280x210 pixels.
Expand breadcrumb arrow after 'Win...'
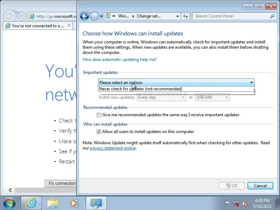[x=133, y=16]
